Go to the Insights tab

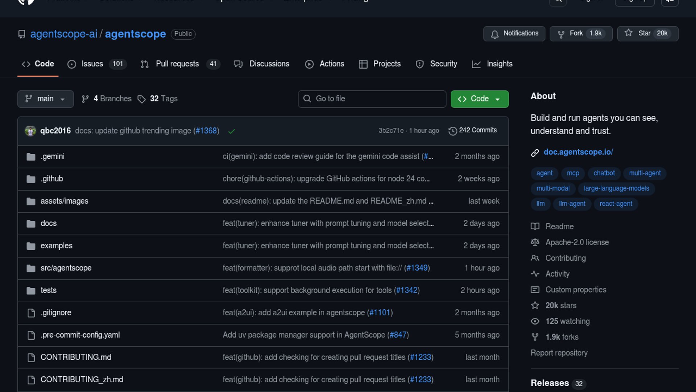pos(499,64)
